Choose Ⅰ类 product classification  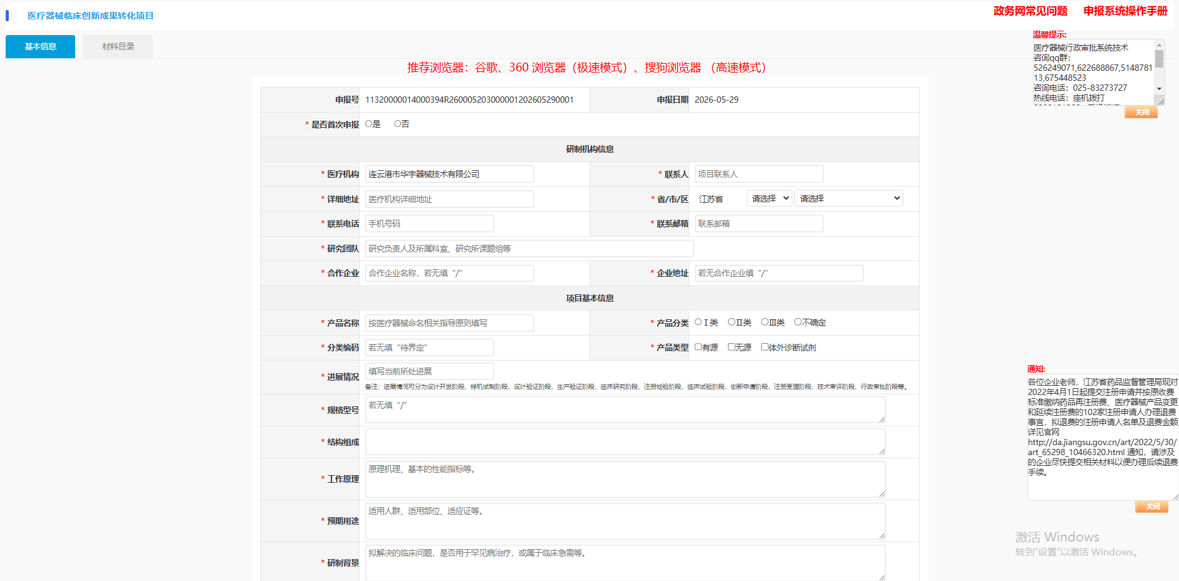tap(699, 322)
